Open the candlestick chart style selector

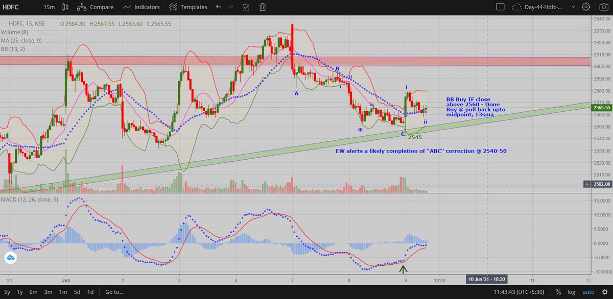coord(65,7)
